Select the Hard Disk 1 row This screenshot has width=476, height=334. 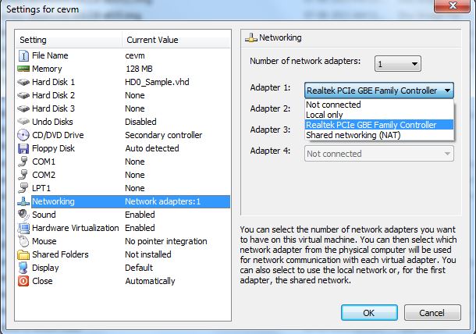pos(123,82)
